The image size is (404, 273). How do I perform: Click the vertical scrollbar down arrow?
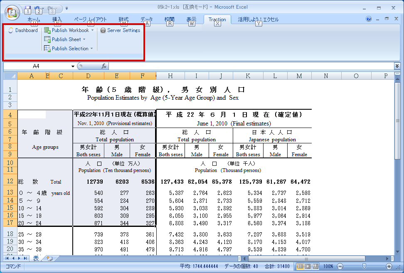click(x=398, y=252)
